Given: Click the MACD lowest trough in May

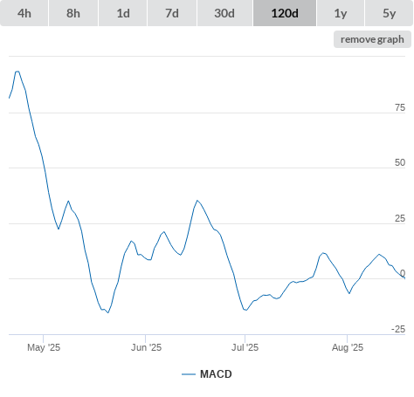Looking at the screenshot, I should [x=108, y=312].
